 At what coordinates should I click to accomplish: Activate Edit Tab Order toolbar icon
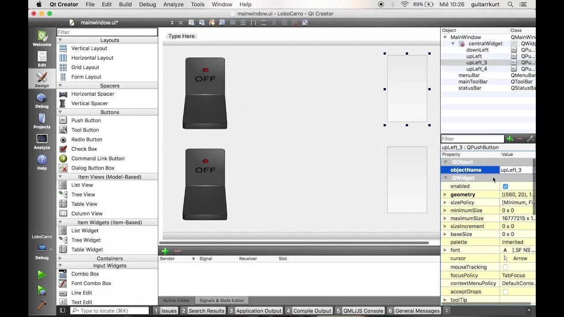(x=222, y=22)
